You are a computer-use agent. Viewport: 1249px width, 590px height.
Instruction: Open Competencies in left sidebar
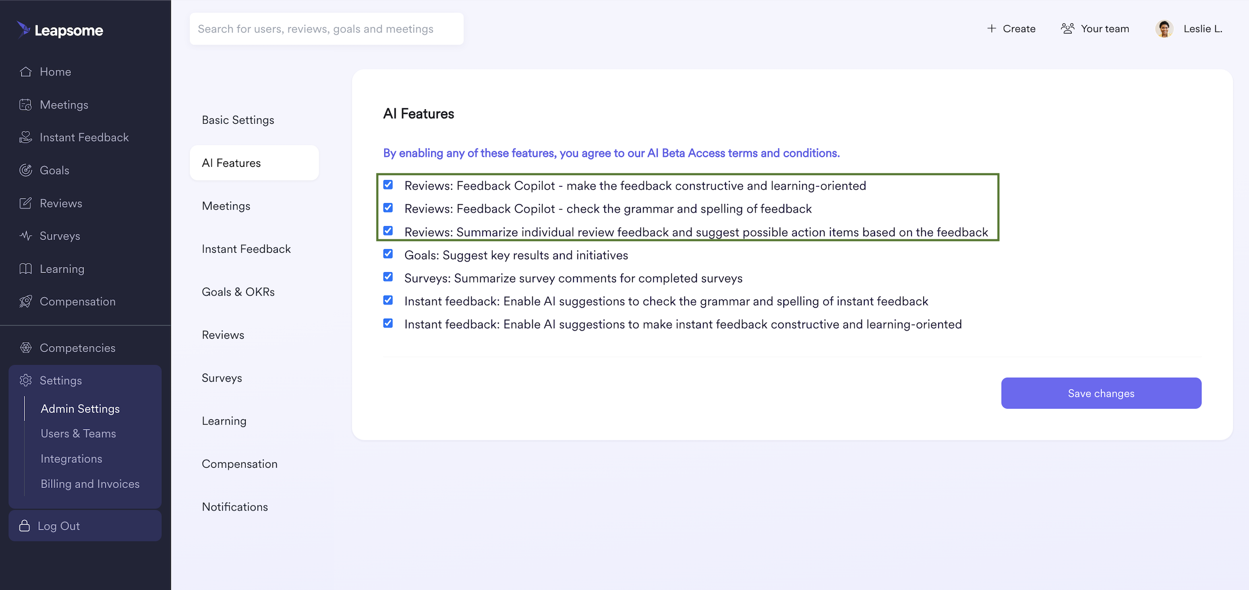tap(78, 348)
